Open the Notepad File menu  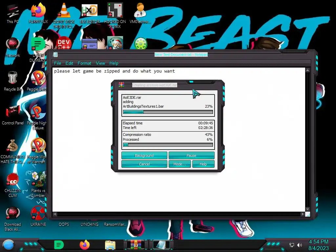click(57, 63)
